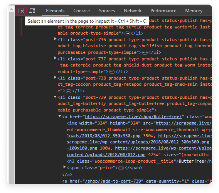Open the Sources tab

click(x=107, y=11)
